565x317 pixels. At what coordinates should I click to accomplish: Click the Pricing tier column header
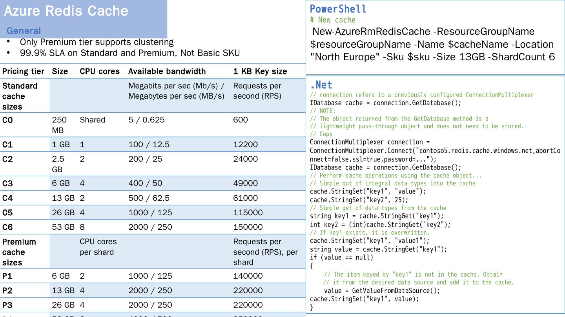click(x=23, y=71)
